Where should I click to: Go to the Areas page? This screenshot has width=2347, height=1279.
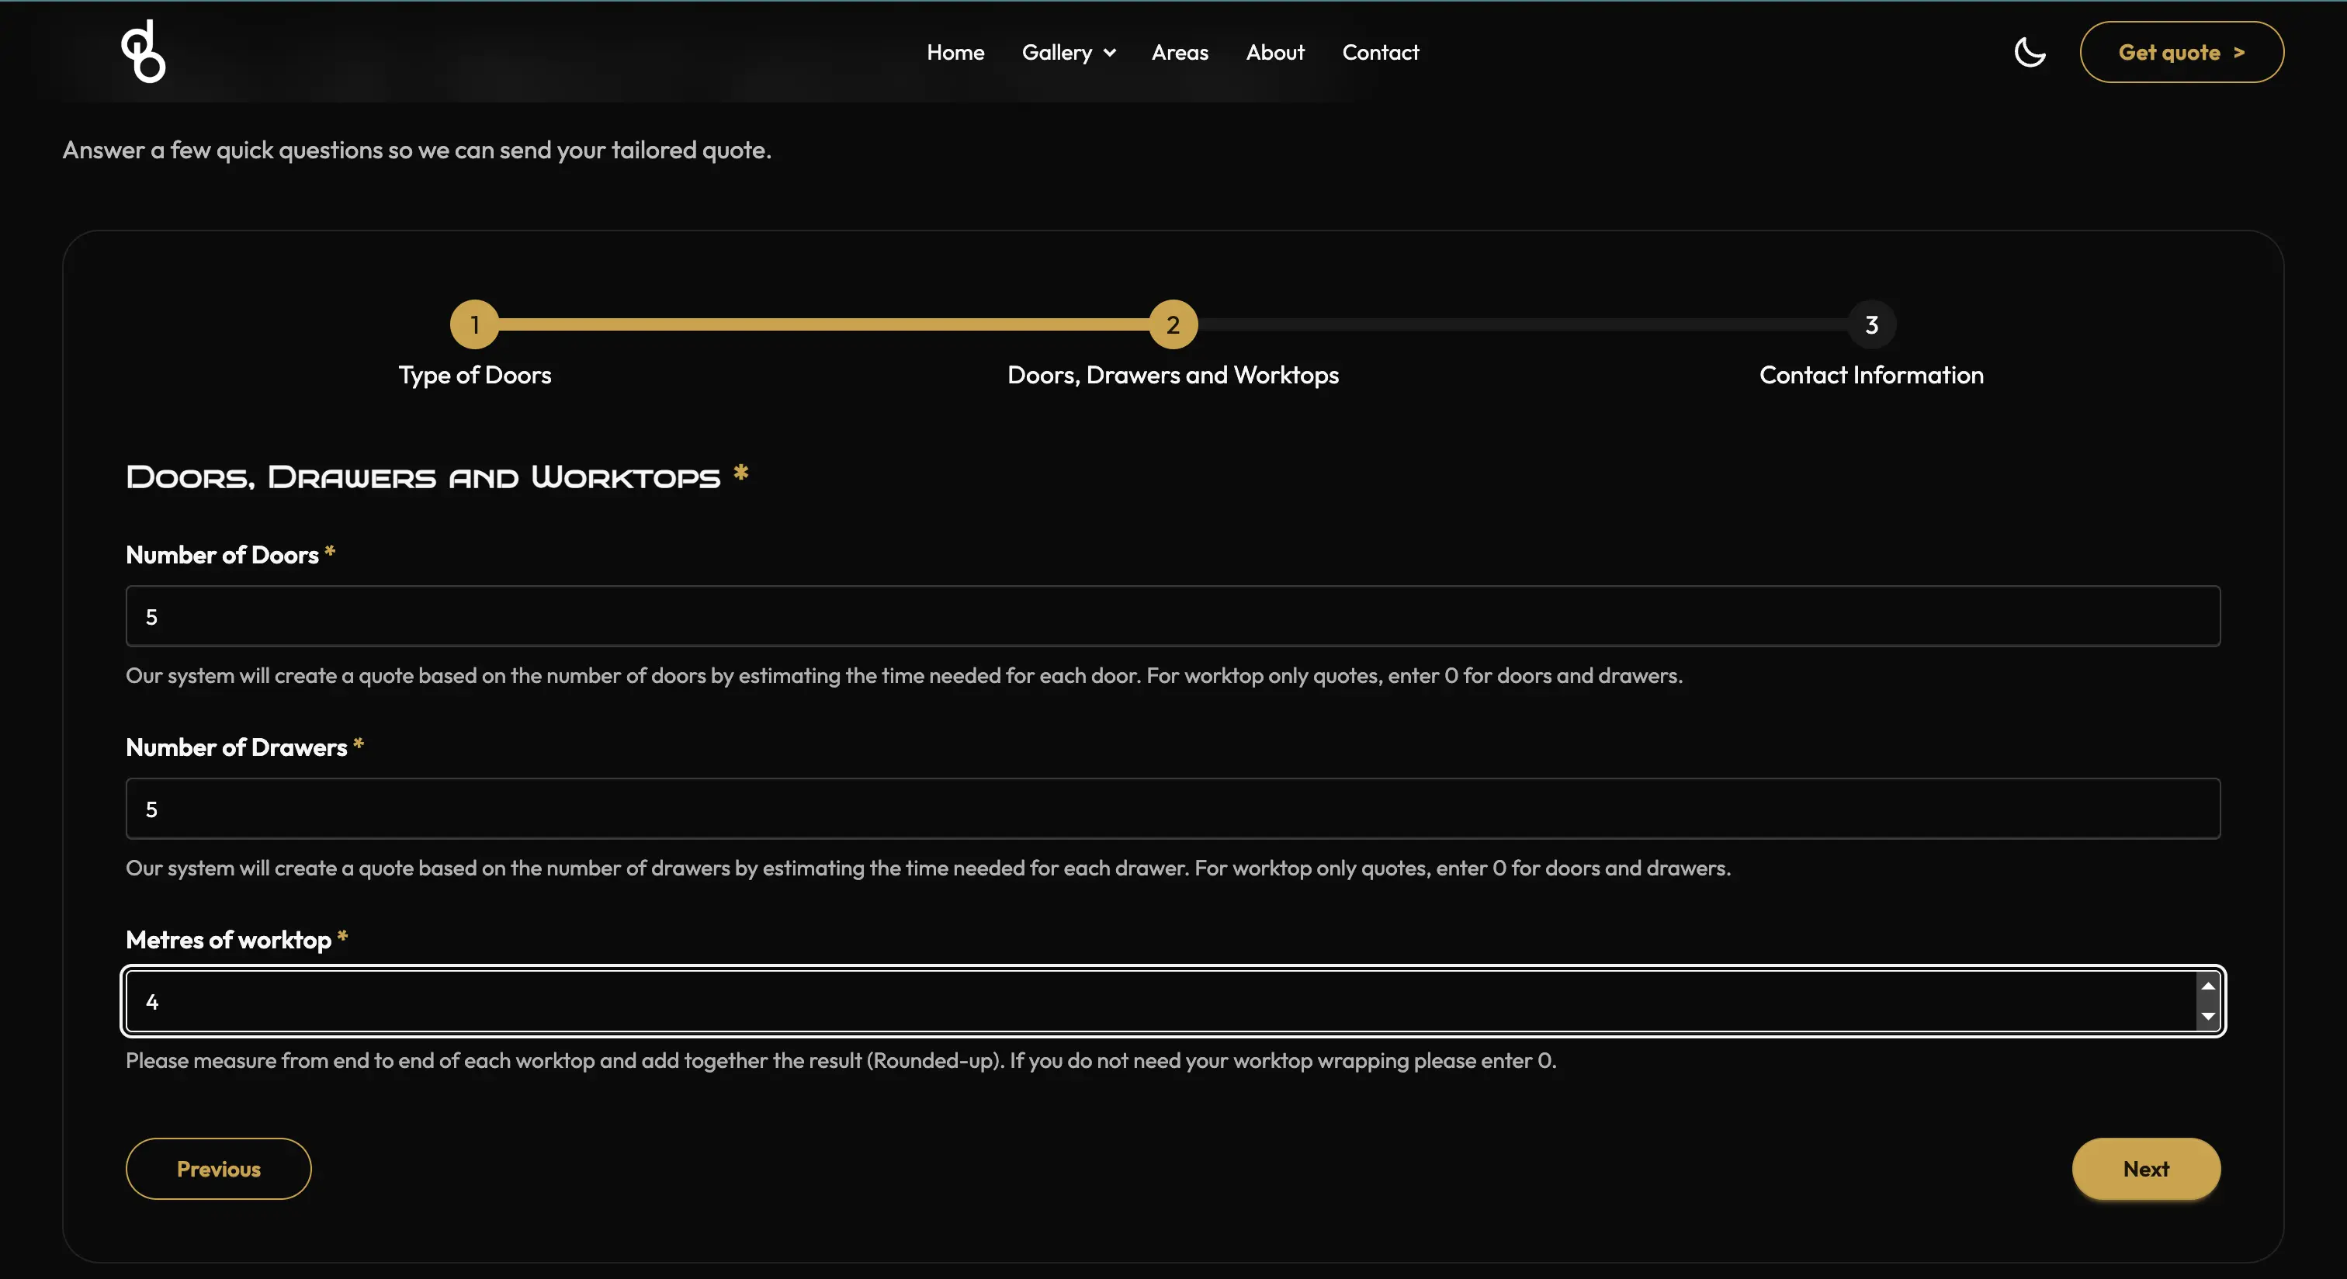[1179, 52]
